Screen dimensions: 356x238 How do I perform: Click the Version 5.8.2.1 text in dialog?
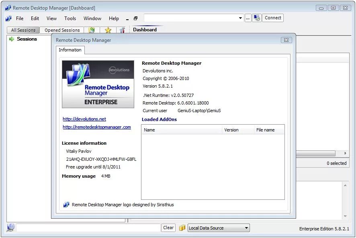click(158, 86)
